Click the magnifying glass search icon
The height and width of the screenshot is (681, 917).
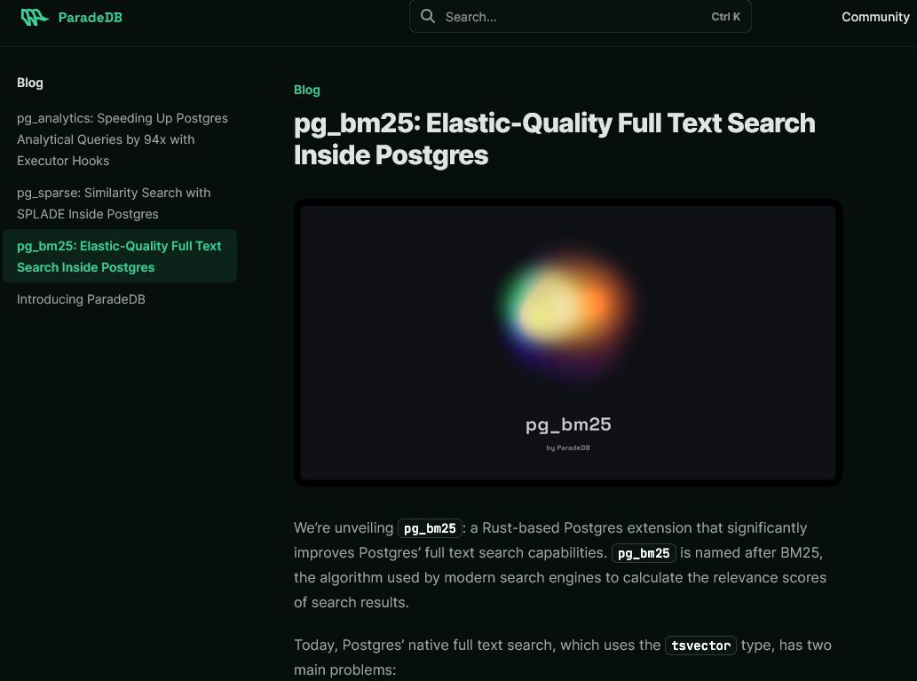coord(428,16)
